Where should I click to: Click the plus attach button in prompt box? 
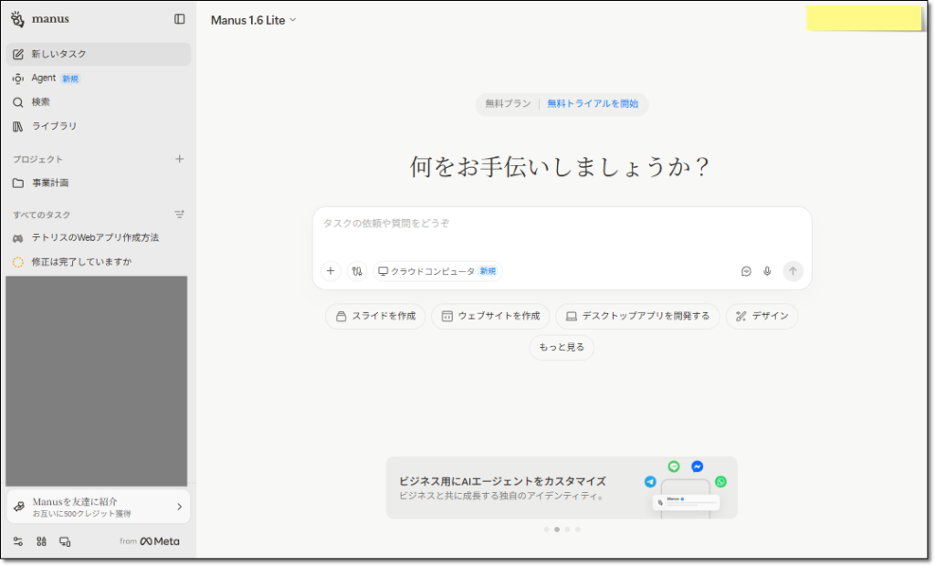click(331, 271)
